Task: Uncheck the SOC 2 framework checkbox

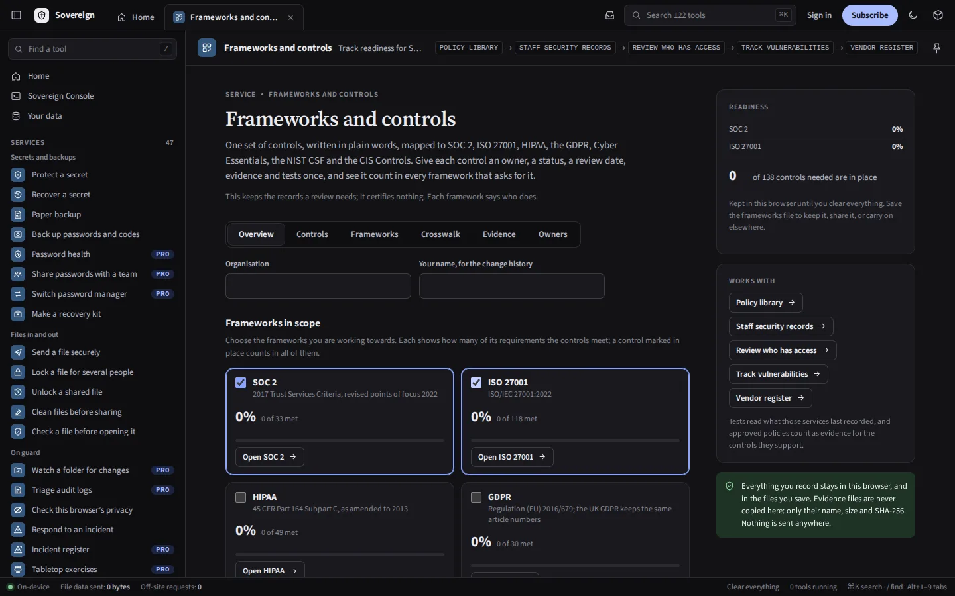Action: [241, 383]
